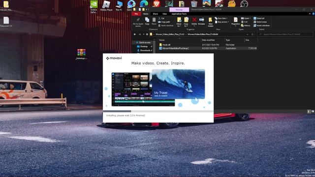Click History in the Open group

(x=246, y=26)
